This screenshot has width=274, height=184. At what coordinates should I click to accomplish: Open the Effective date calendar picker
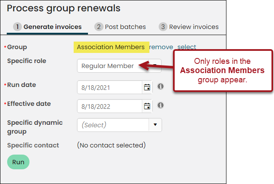147,106
